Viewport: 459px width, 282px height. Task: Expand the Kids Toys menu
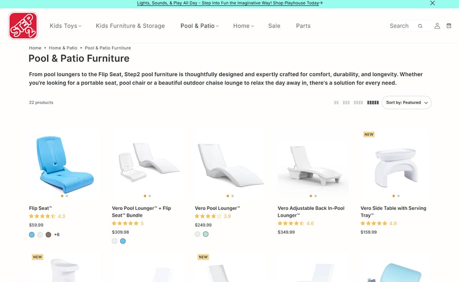tap(65, 26)
